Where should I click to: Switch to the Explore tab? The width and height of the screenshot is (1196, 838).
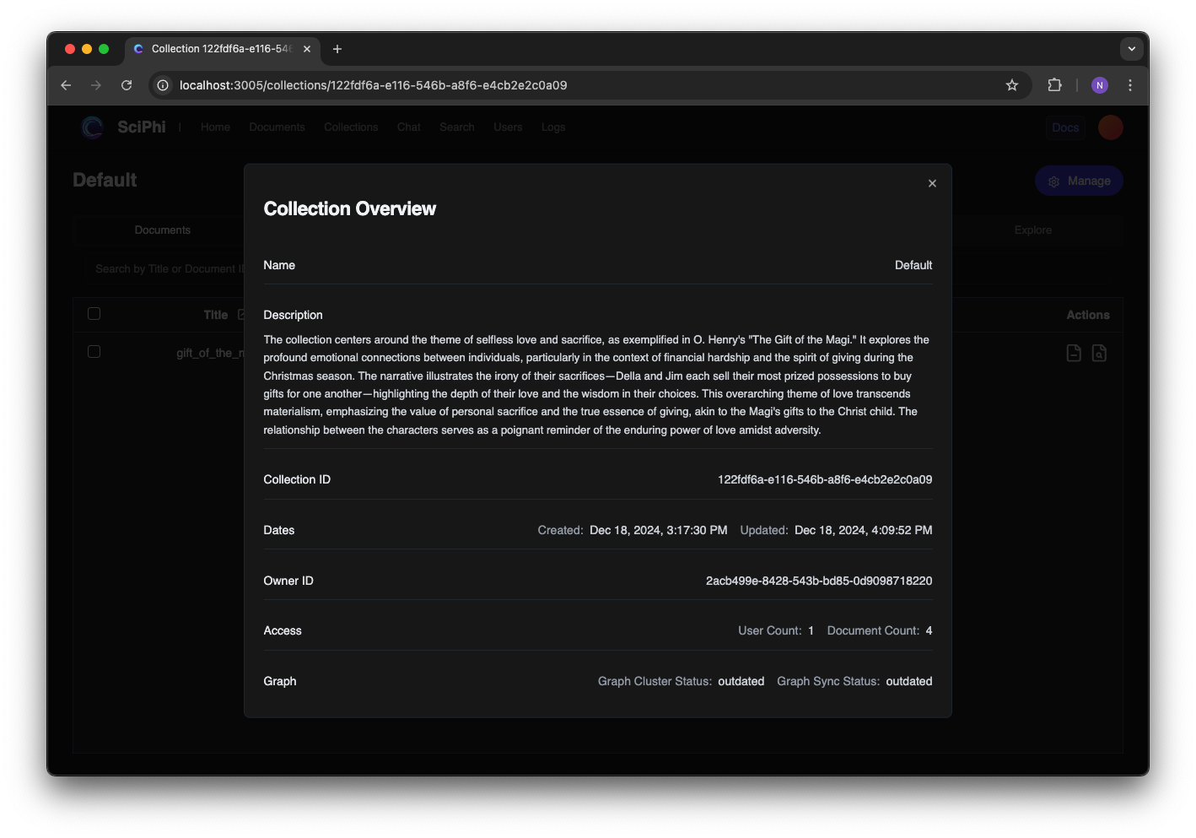point(1033,230)
